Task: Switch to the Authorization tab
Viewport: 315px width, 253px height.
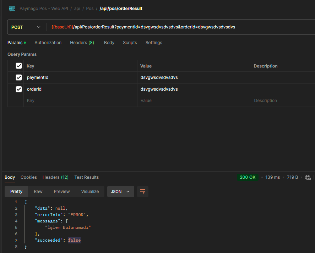Action: click(48, 43)
